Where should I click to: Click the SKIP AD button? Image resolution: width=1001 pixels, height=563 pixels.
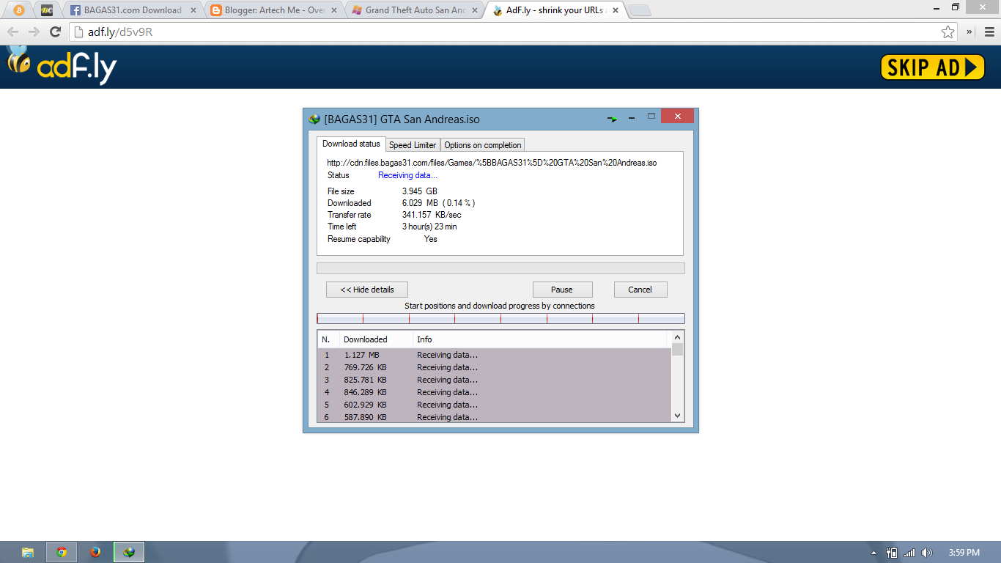pyautogui.click(x=933, y=67)
